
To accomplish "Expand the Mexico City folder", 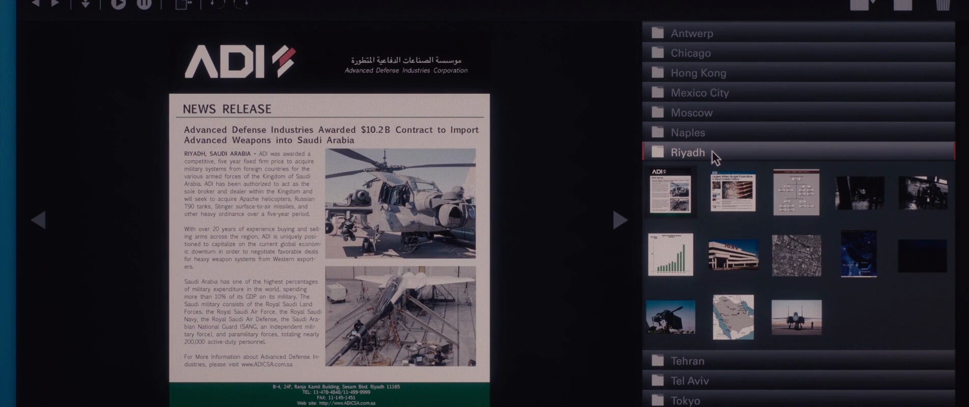I will [798, 93].
